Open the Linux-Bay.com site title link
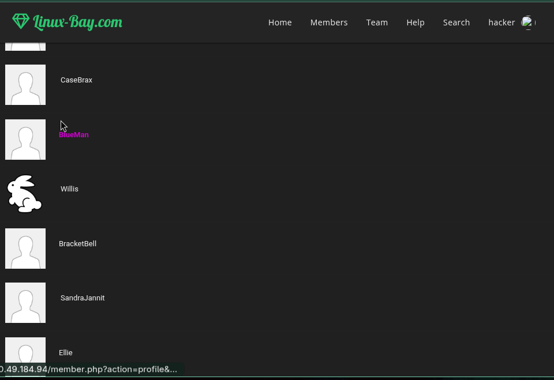This screenshot has width=554, height=380. click(78, 22)
